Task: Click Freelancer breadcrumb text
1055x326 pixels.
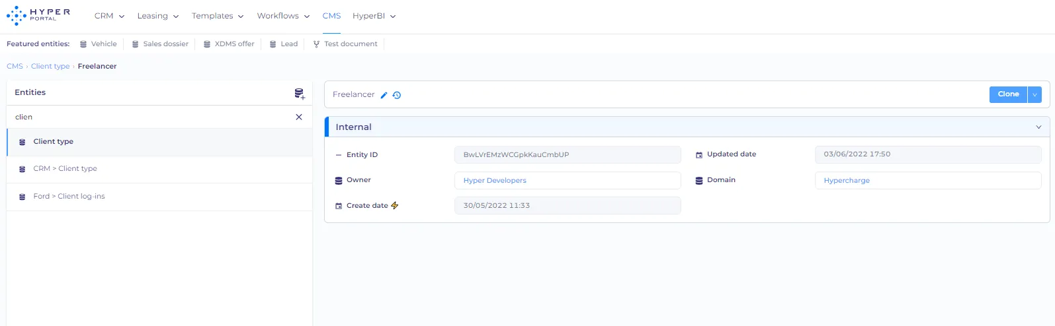Action: [x=97, y=66]
